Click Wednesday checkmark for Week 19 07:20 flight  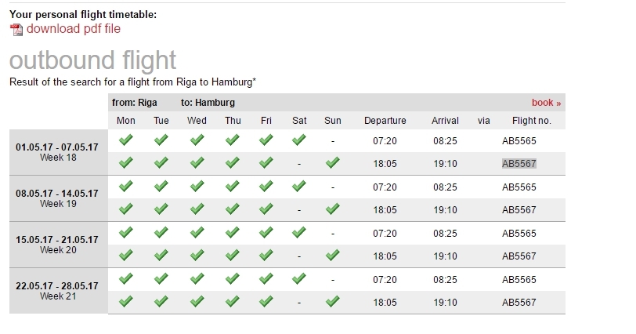(x=197, y=187)
